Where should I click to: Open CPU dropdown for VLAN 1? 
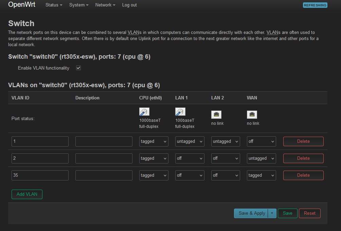pyautogui.click(x=154, y=141)
